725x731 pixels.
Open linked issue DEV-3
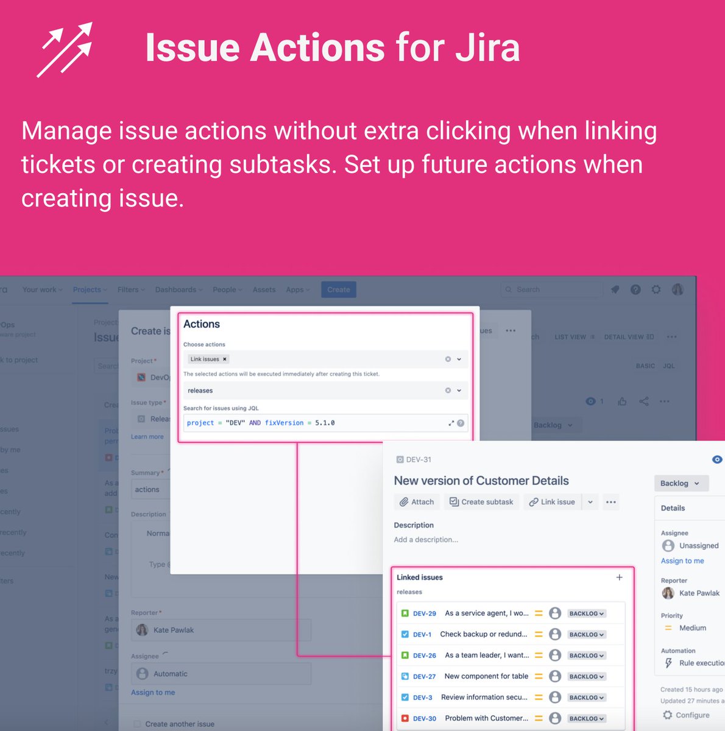pos(423,697)
